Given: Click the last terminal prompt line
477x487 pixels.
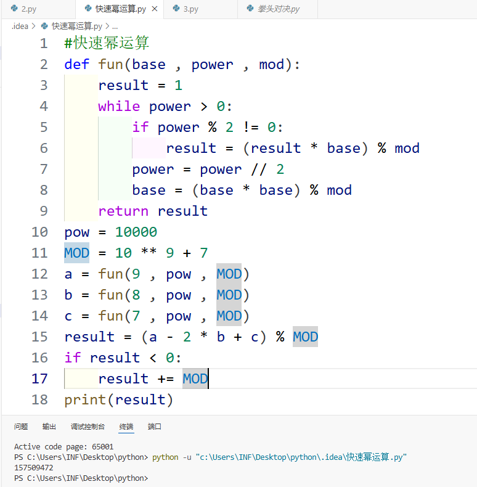Looking at the screenshot, I should 81,478.
